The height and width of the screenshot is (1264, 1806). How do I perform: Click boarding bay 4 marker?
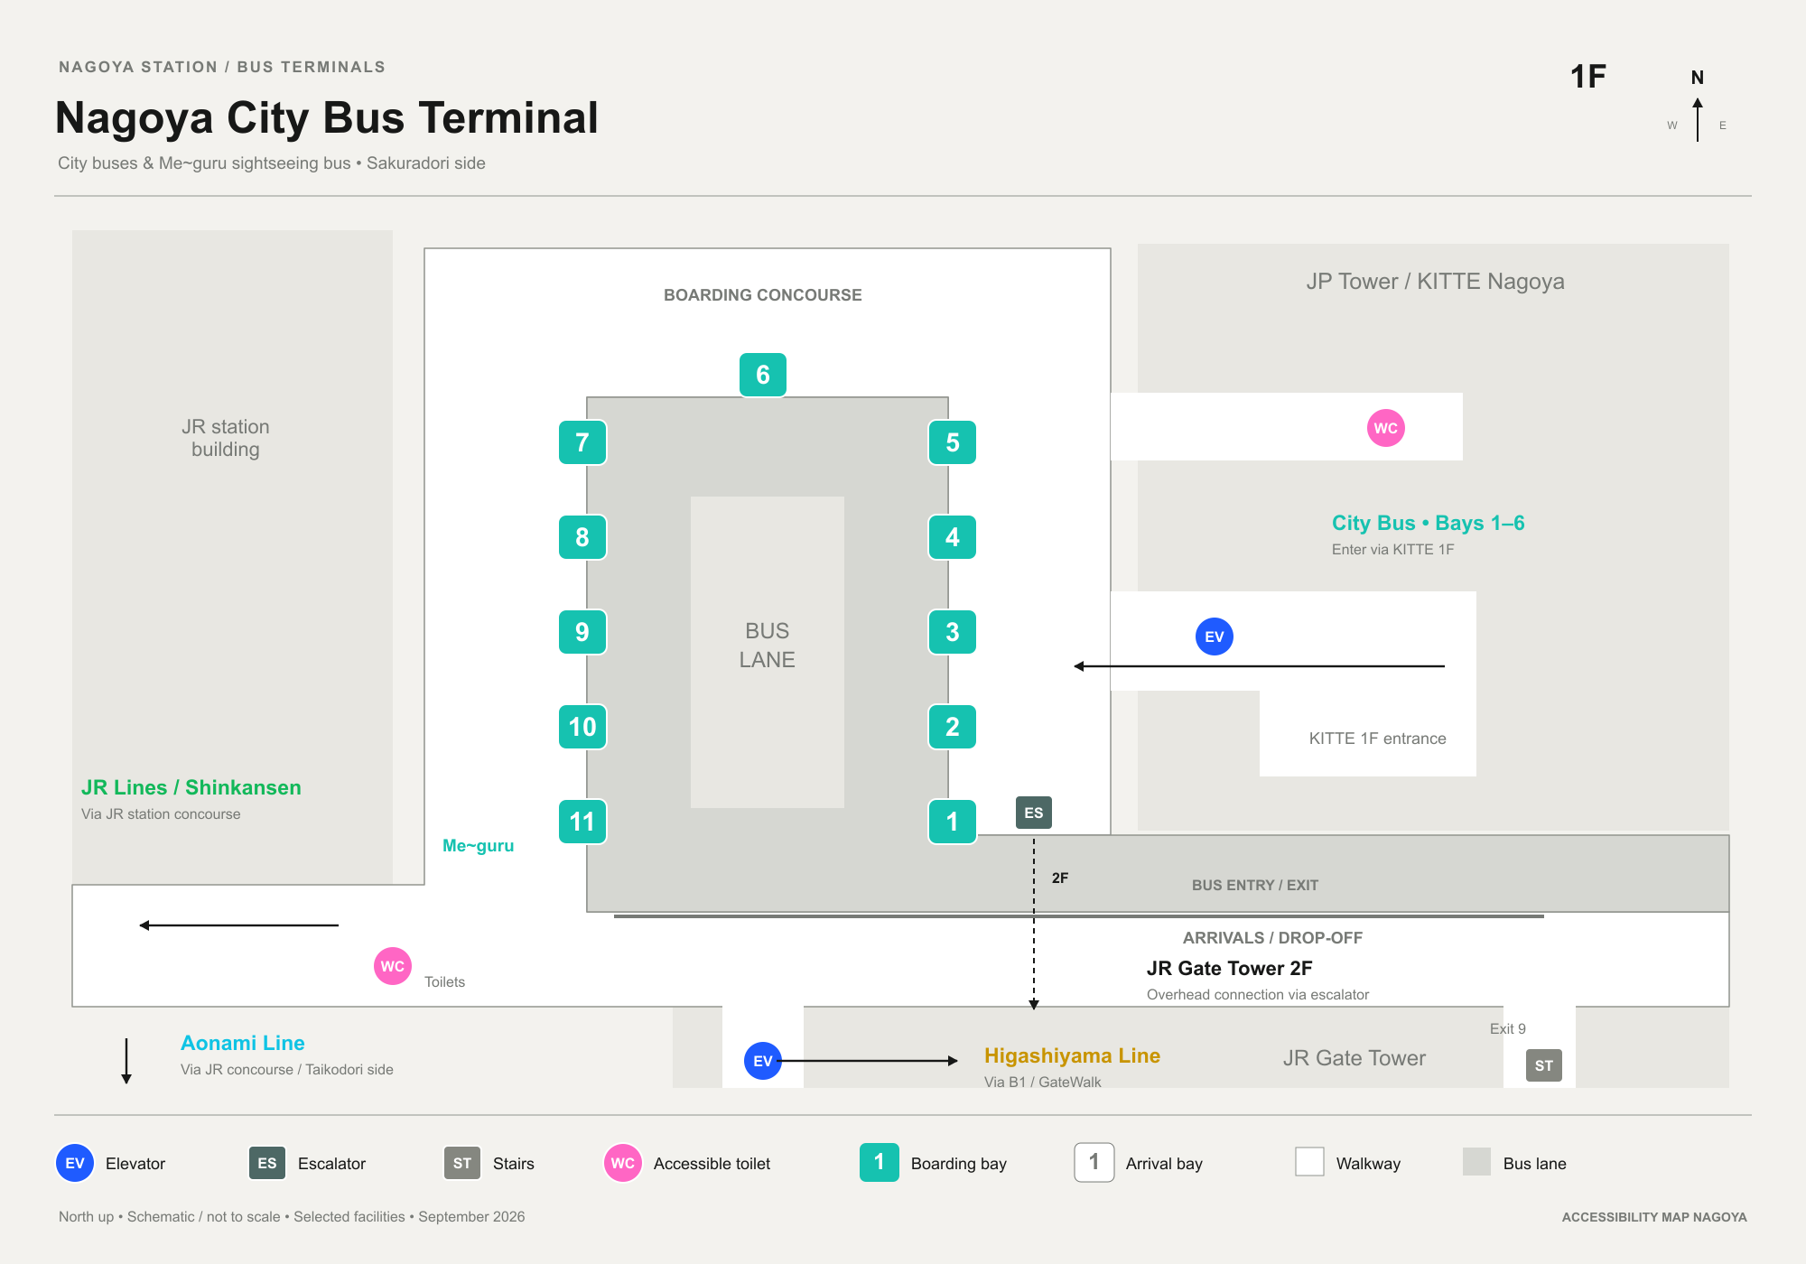(x=953, y=537)
